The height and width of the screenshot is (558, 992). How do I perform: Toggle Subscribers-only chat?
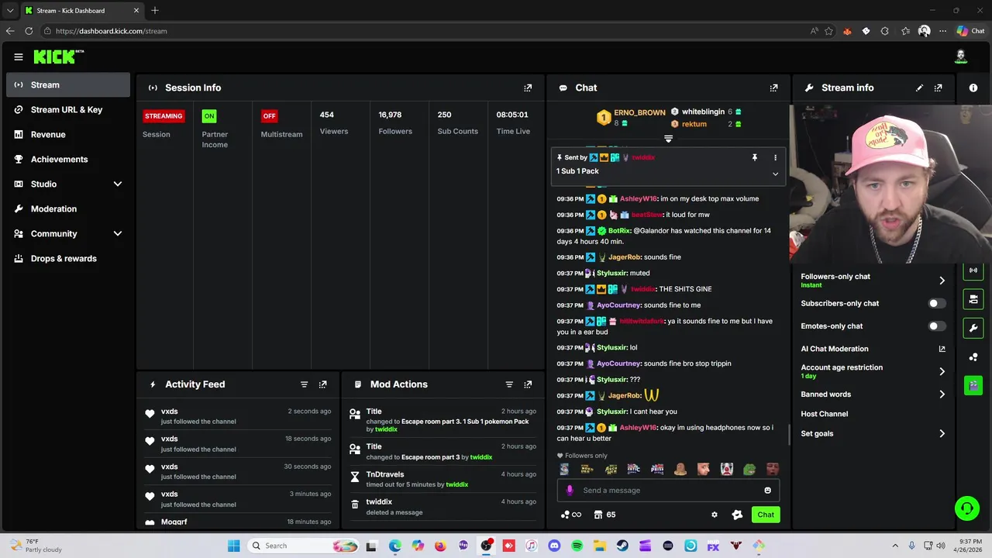coord(937,304)
